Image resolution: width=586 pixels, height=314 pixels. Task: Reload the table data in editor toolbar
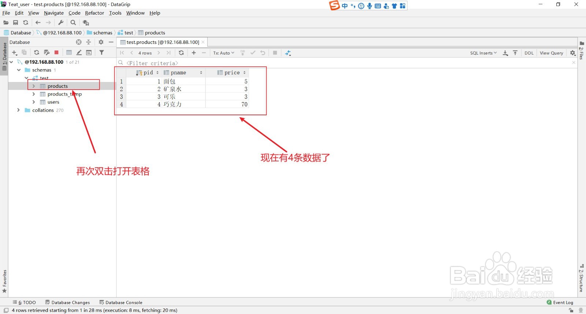coord(181,53)
